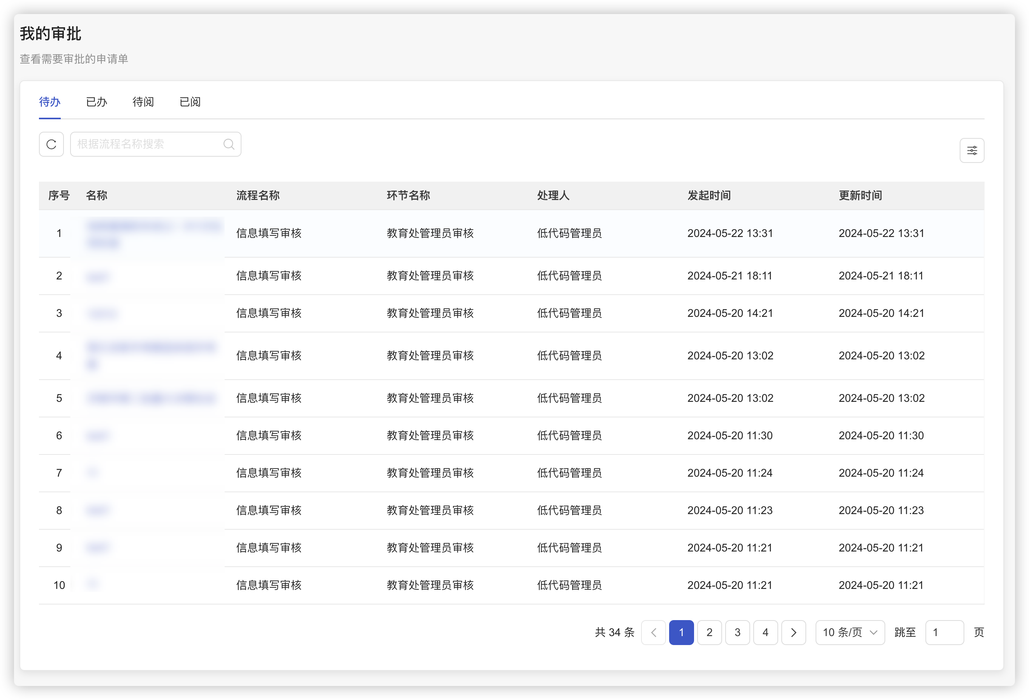Click current page 1 button
Image resolution: width=1029 pixels, height=700 pixels.
(681, 632)
